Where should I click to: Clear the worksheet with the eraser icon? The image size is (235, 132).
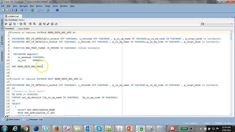point(48,24)
